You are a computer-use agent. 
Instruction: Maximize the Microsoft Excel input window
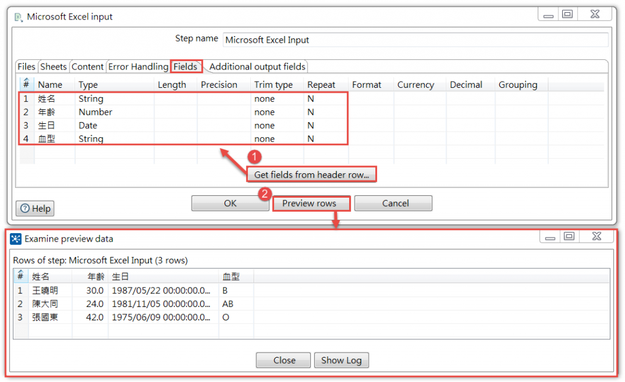[567, 14]
